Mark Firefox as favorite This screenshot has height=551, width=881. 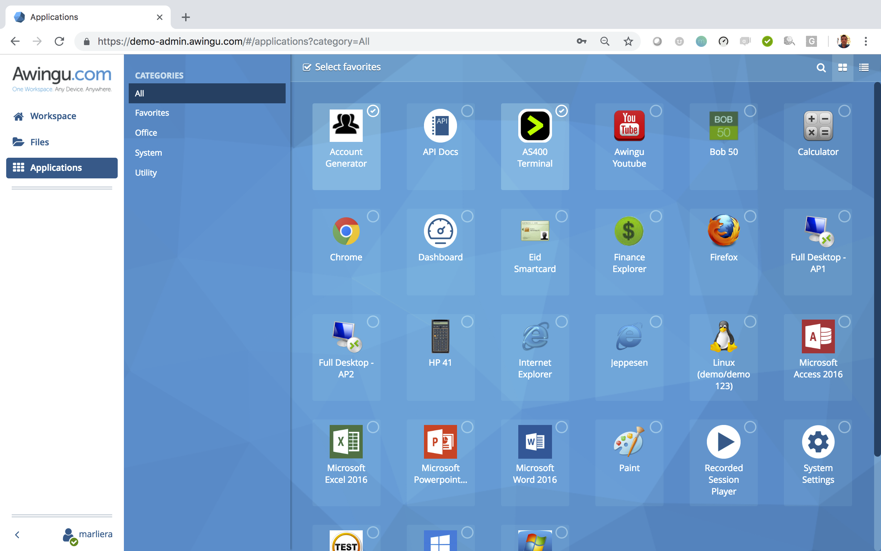tap(750, 216)
